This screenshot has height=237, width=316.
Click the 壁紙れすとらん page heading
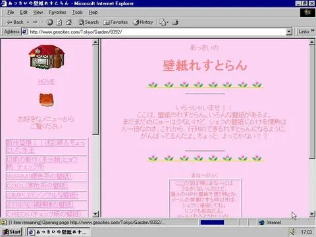click(205, 65)
